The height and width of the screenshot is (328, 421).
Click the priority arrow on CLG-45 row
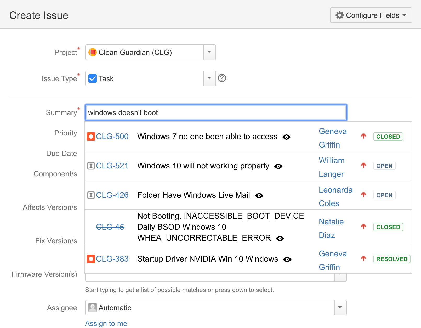pyautogui.click(x=363, y=227)
